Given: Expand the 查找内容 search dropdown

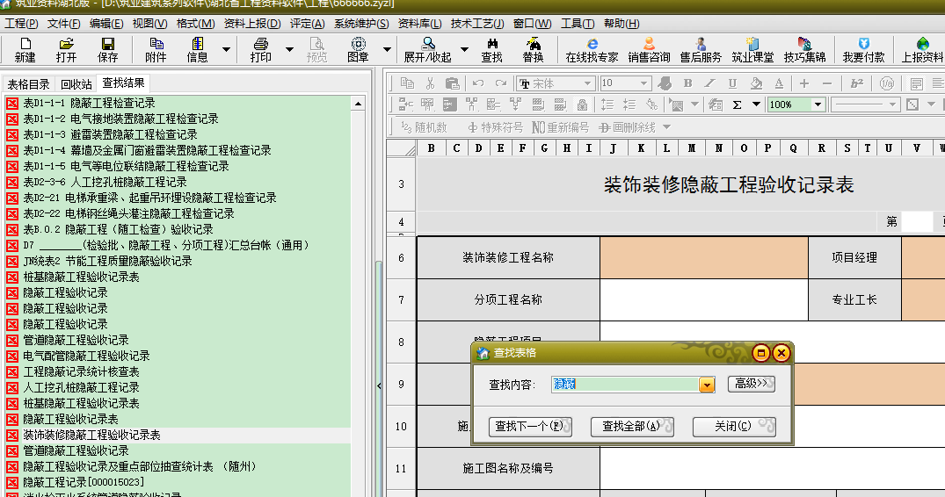Looking at the screenshot, I should pos(707,385).
